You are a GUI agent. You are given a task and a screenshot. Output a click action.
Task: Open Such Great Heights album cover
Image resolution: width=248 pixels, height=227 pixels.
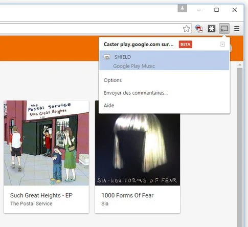47,143
